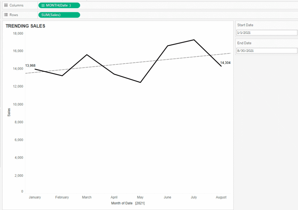Expand the plus icon on MONTH(Date) pill

coord(43,6)
